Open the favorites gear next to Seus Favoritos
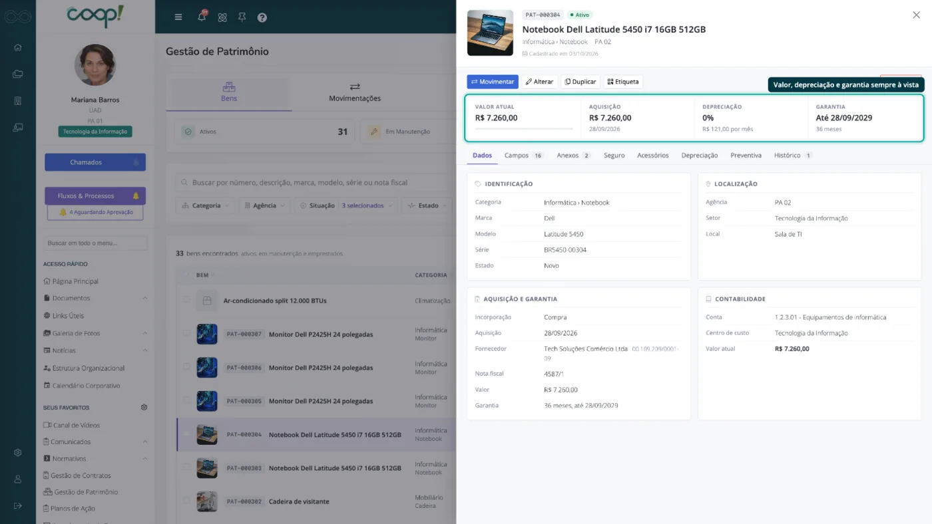Viewport: 932px width, 524px height. [144, 407]
